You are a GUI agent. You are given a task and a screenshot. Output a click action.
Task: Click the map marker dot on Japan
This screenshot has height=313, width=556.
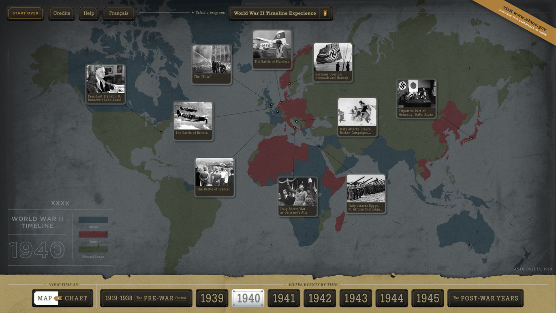[472, 138]
